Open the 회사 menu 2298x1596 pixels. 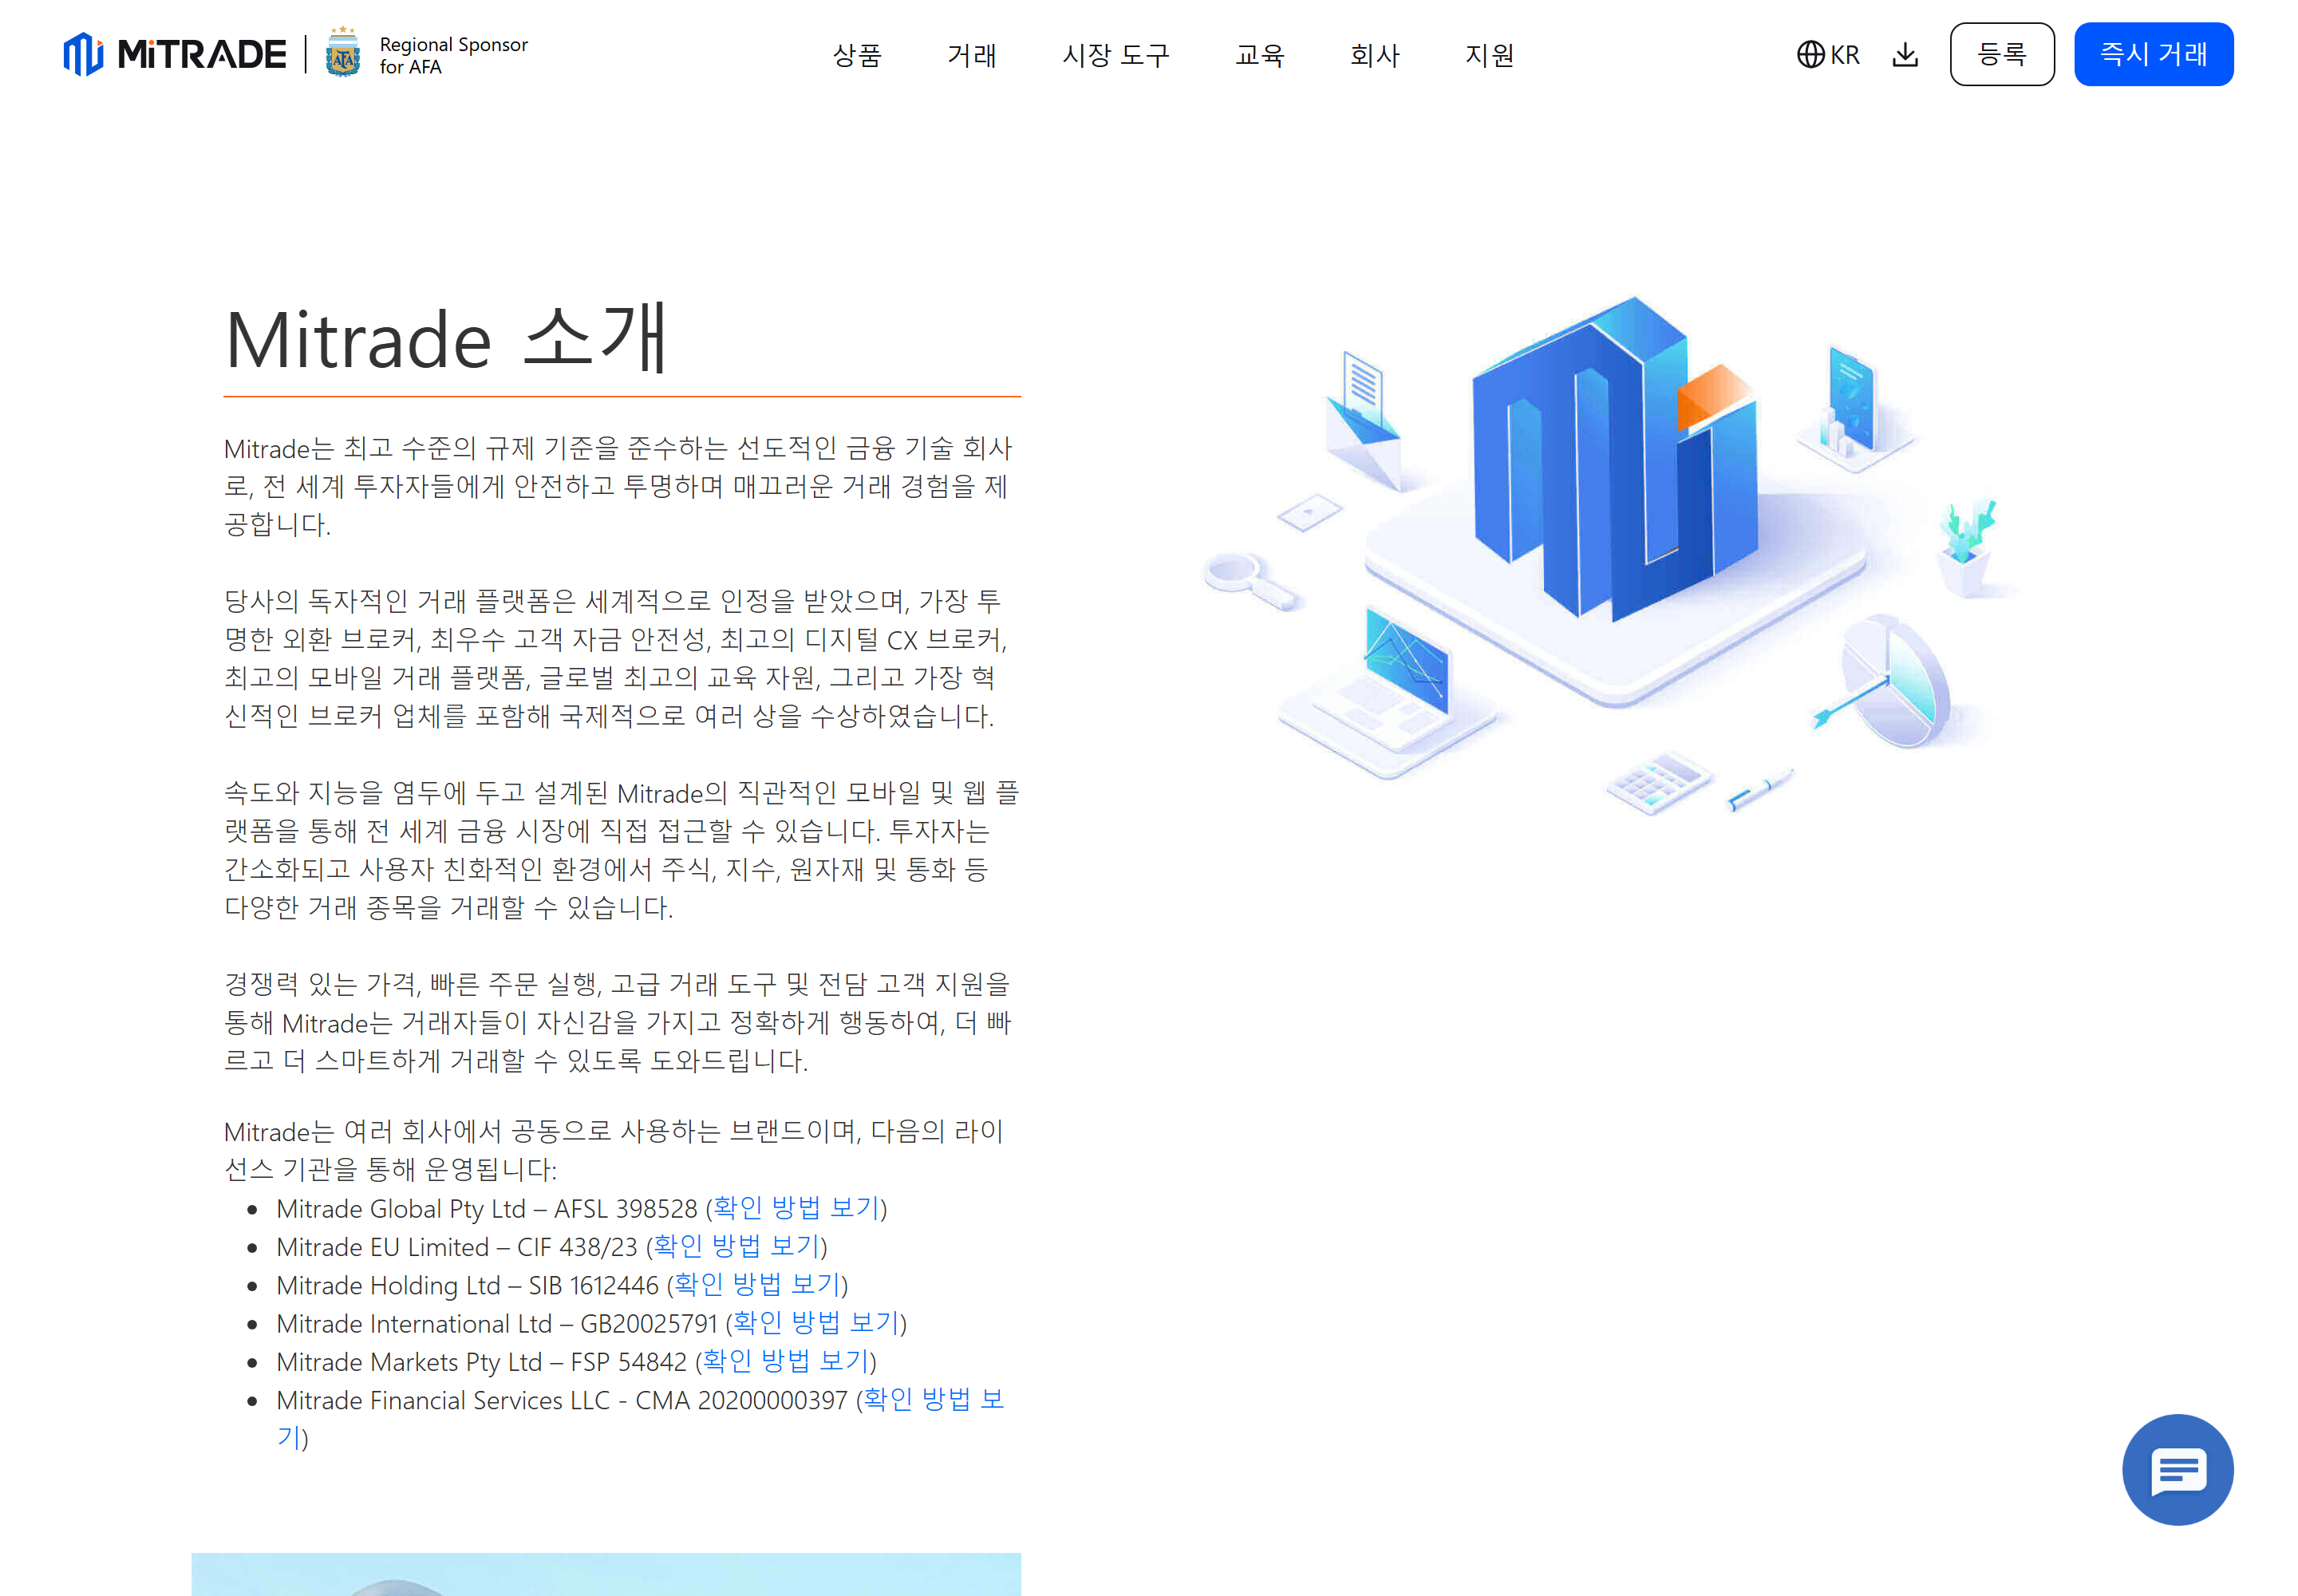(1374, 55)
